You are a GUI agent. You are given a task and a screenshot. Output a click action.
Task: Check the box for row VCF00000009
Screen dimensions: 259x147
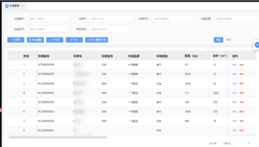(13, 65)
